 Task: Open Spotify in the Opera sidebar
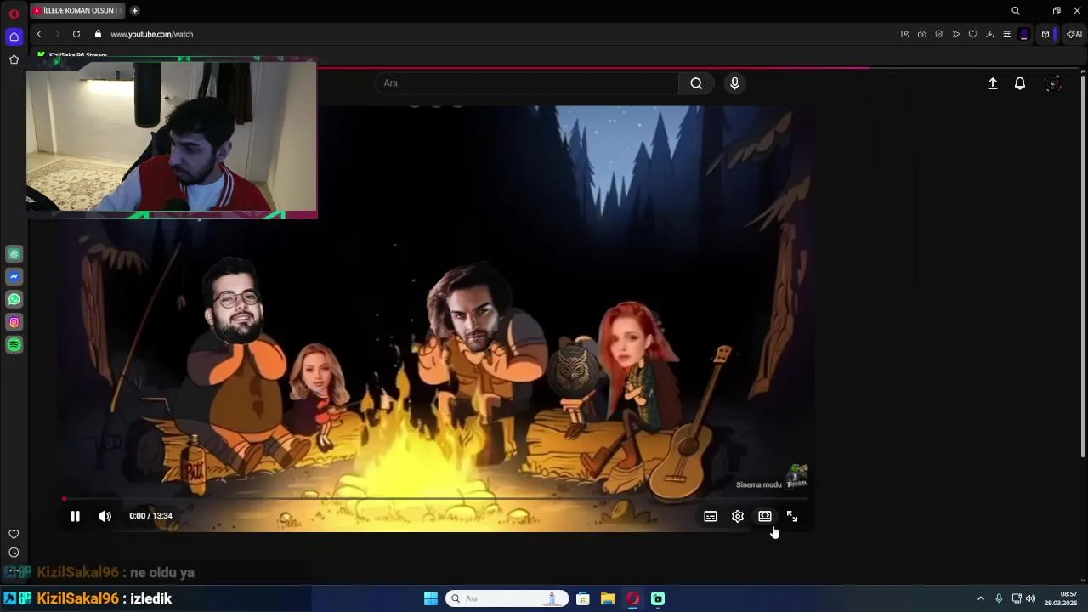[x=14, y=345]
